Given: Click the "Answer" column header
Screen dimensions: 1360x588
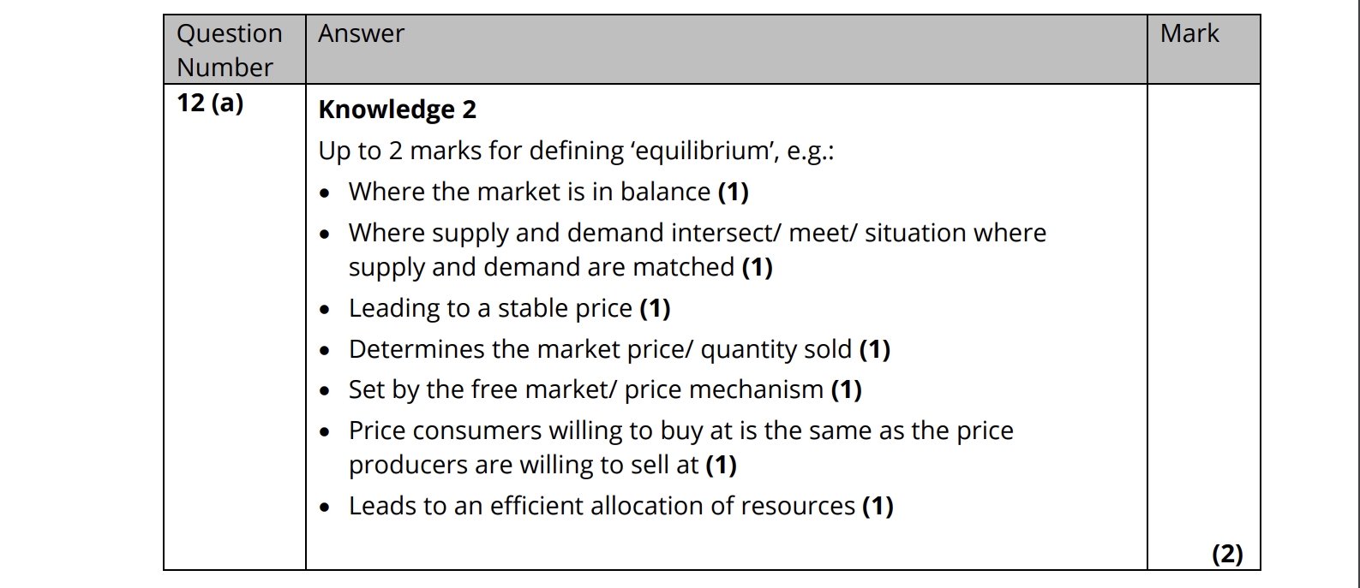Looking at the screenshot, I should (361, 33).
